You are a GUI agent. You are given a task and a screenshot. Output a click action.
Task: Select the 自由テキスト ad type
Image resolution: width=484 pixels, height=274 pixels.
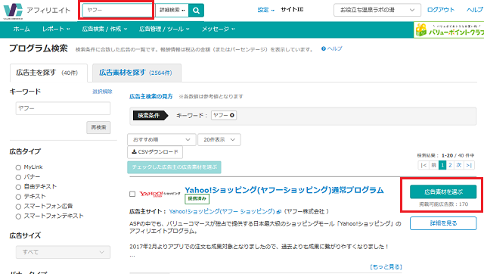coord(18,187)
